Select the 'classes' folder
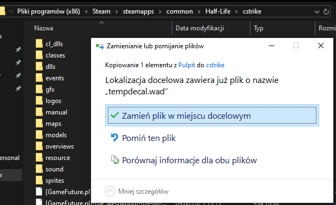336x205 pixels. (55, 55)
